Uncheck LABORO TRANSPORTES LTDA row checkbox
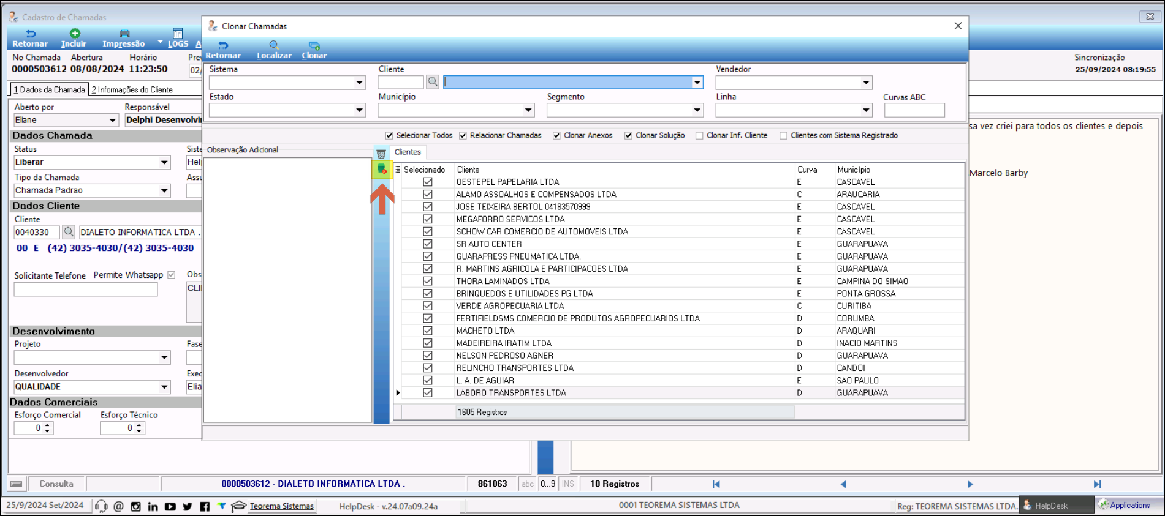The width and height of the screenshot is (1165, 516). click(x=428, y=393)
